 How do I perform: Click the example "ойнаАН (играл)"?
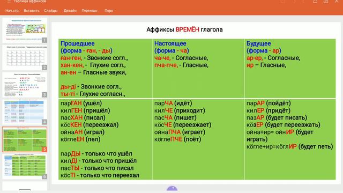pyautogui.click(x=83, y=132)
